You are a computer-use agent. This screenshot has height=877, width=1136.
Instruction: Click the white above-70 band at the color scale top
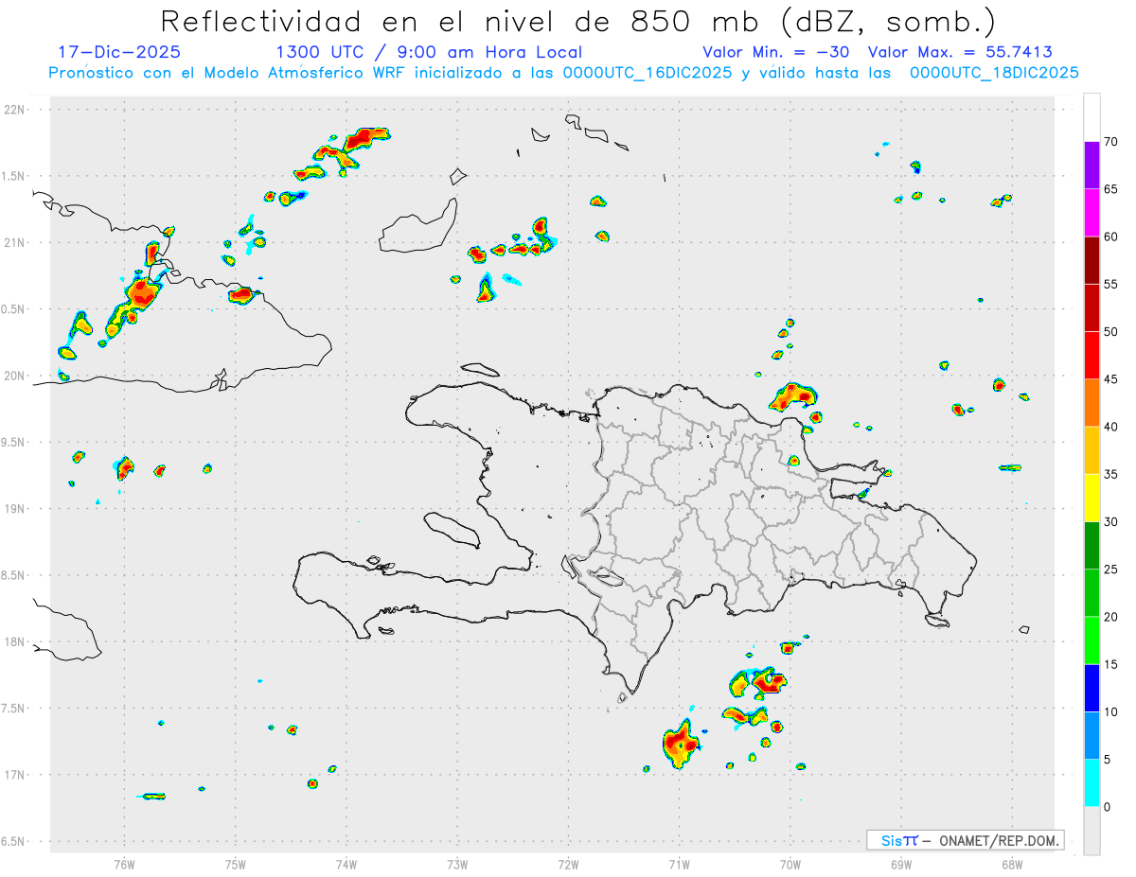pyautogui.click(x=1092, y=118)
